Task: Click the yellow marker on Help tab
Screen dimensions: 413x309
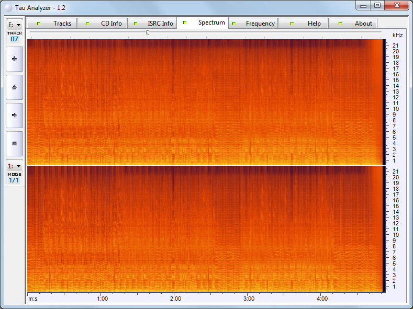Action: (292, 24)
